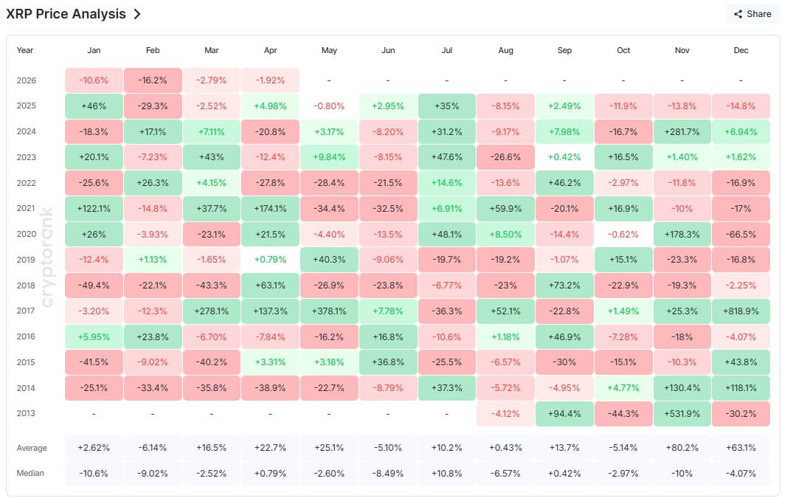Viewport: 793px width, 498px height.
Task: Click the 2026 year label
Action: click(x=26, y=80)
